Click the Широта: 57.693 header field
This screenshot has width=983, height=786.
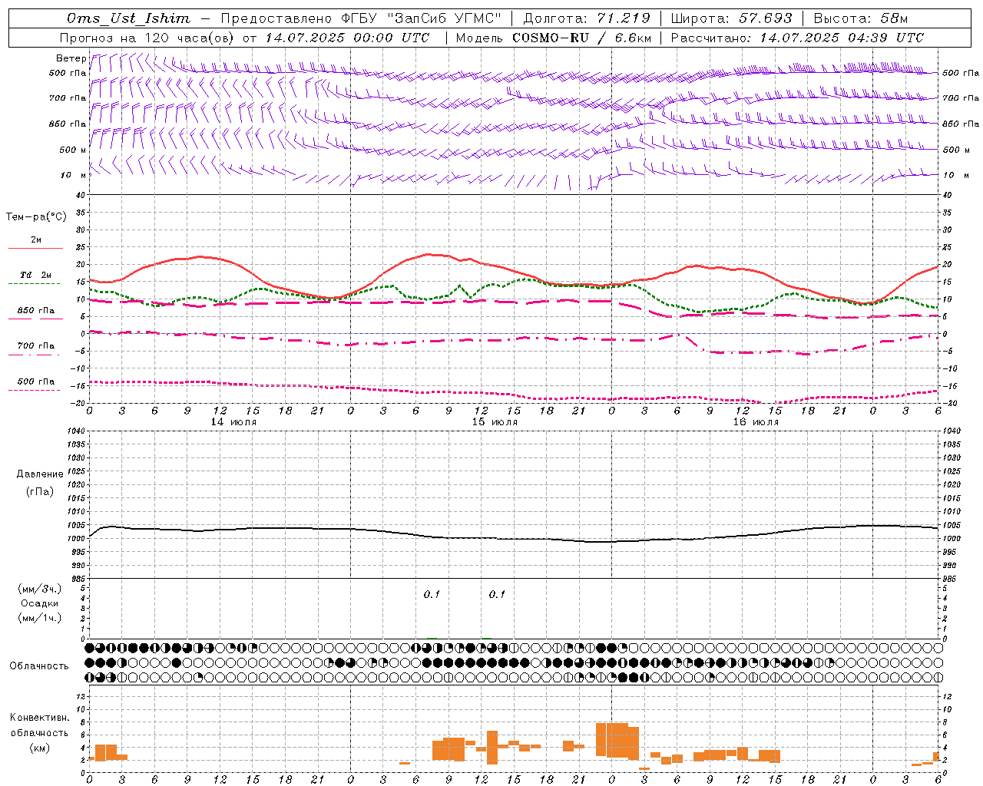(731, 18)
